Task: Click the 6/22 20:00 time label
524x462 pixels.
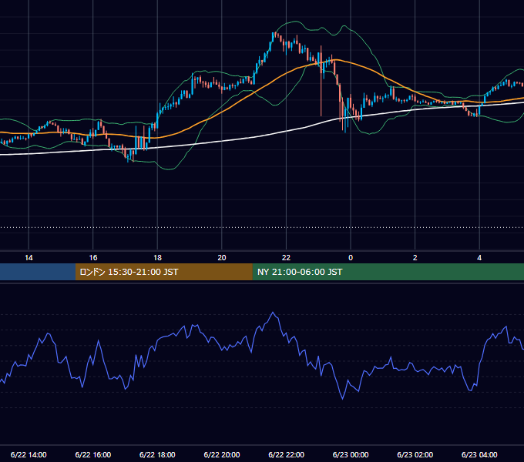Action: tap(222, 454)
